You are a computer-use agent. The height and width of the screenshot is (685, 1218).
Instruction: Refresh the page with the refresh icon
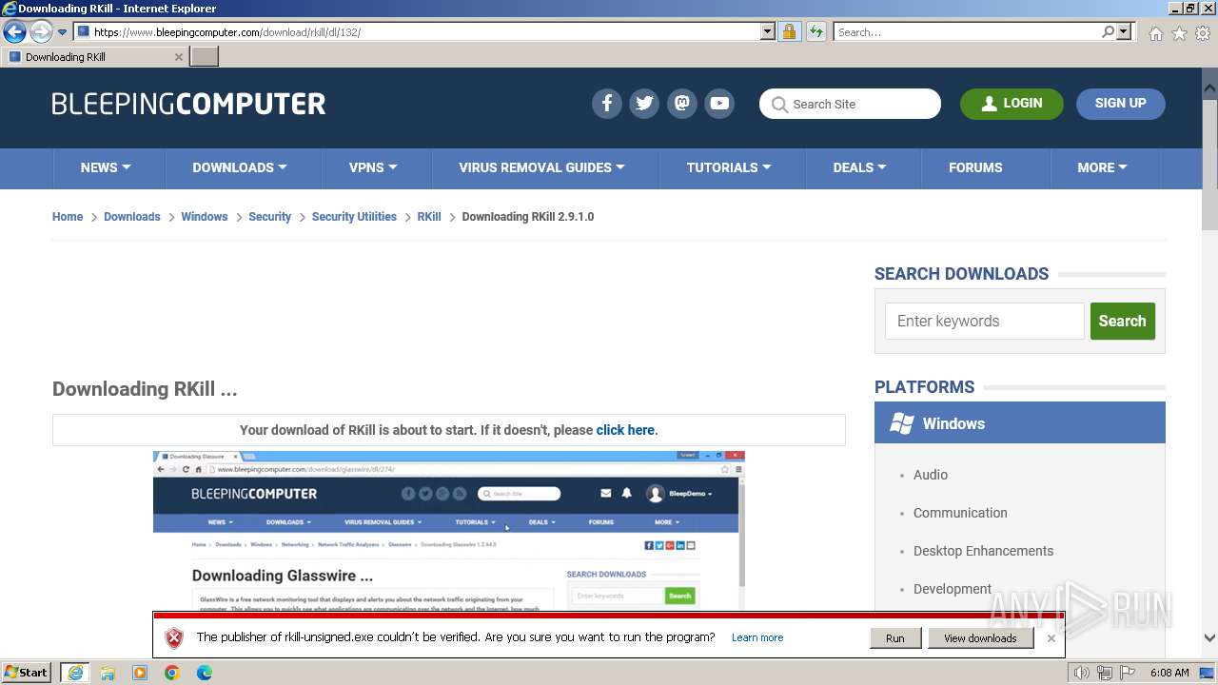pos(815,32)
